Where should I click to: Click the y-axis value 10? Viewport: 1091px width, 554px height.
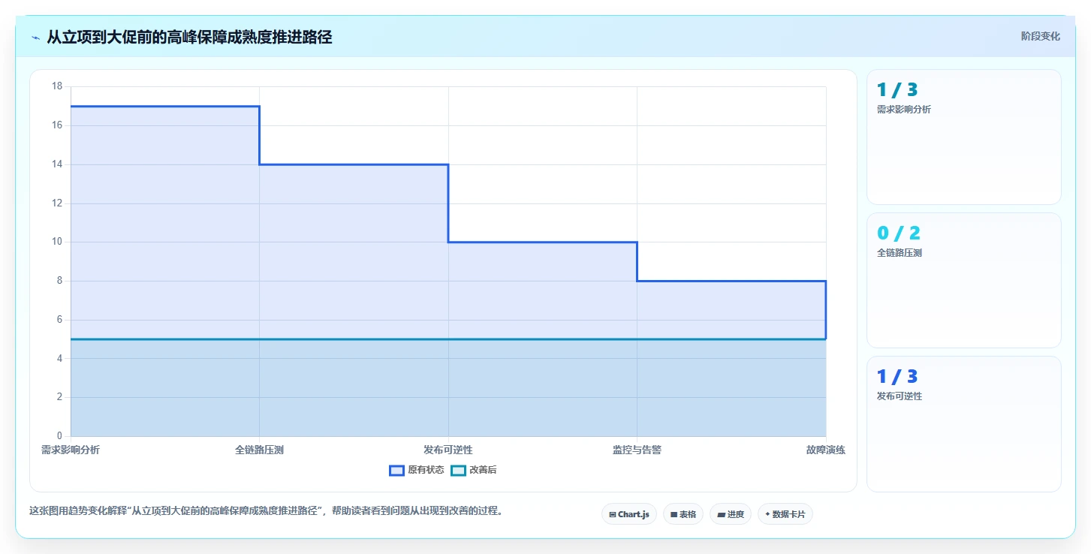pyautogui.click(x=57, y=242)
